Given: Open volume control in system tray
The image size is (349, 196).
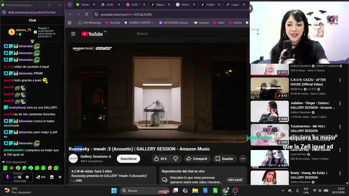Looking at the screenshot, I should tap(320, 191).
